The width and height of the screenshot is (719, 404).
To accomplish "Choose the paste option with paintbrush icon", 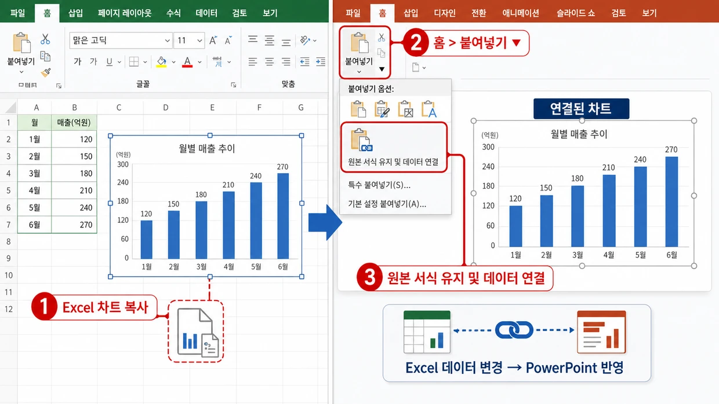I will coord(382,109).
